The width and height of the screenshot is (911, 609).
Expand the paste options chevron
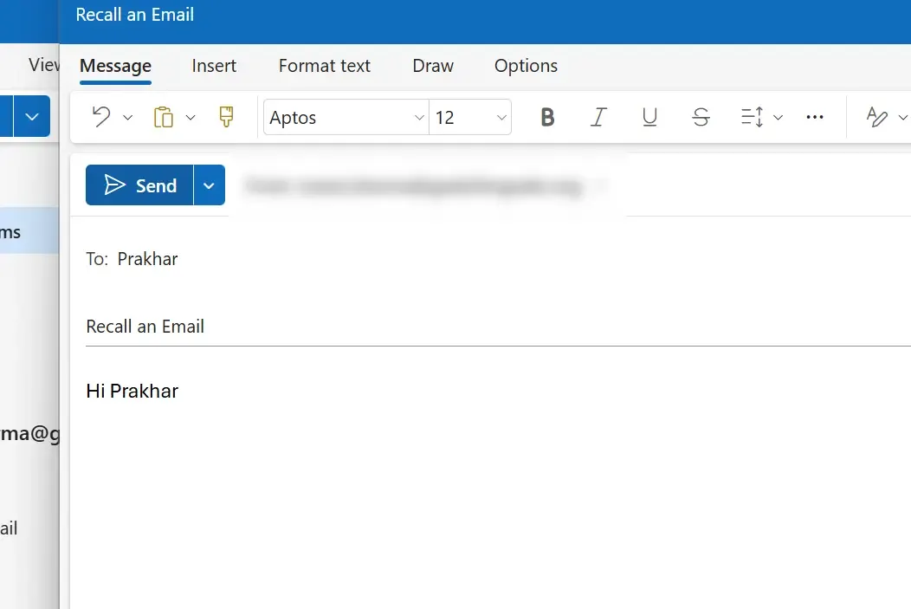click(190, 118)
